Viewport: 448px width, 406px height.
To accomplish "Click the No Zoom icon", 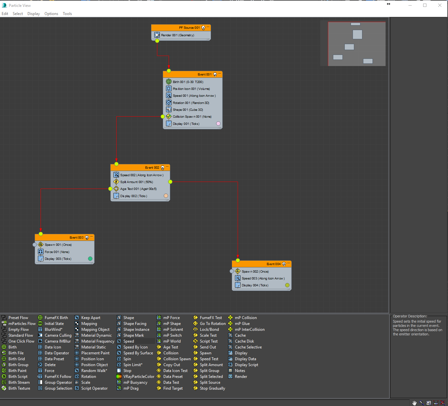I will pos(443,403).
